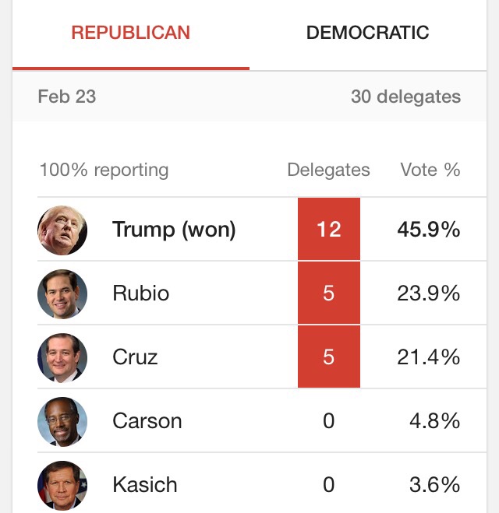Viewport: 499px width, 513px height.
Task: Click the Feb 23 date label
Action: (x=66, y=97)
